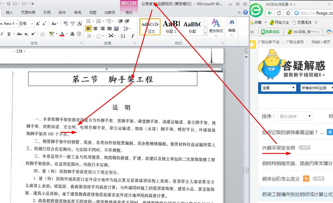Switch to the 360导航 browser tab
Viewport: 333px width, 203px height.
point(303,32)
